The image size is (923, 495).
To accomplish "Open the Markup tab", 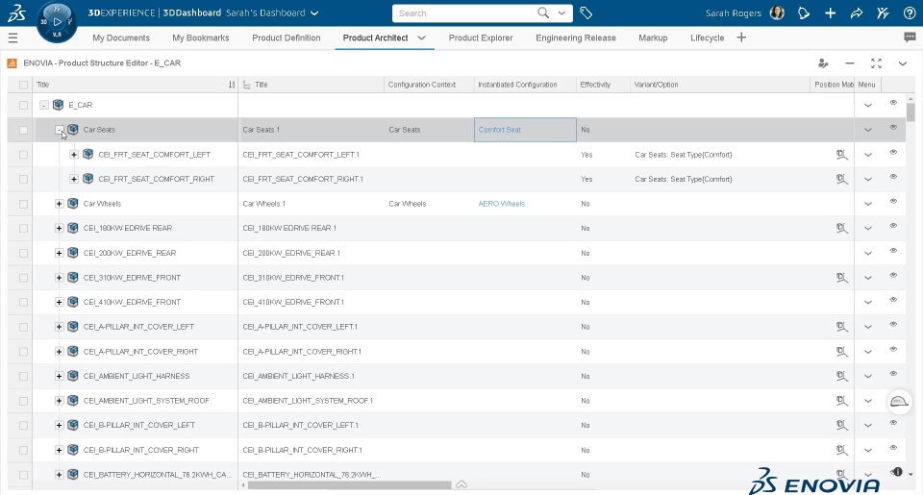I will (653, 37).
